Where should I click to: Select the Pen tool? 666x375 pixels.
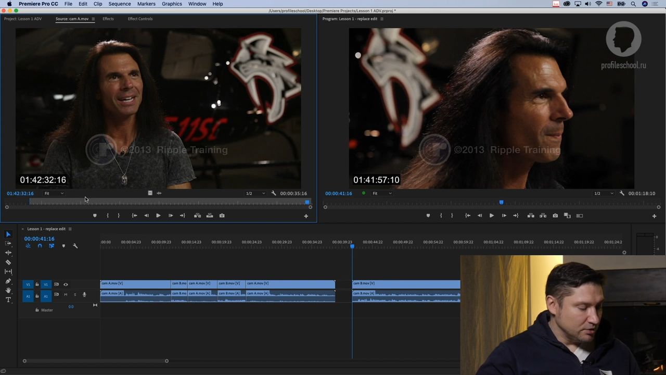coord(8,281)
